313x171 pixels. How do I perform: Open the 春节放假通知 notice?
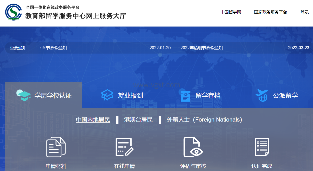pos(54,48)
